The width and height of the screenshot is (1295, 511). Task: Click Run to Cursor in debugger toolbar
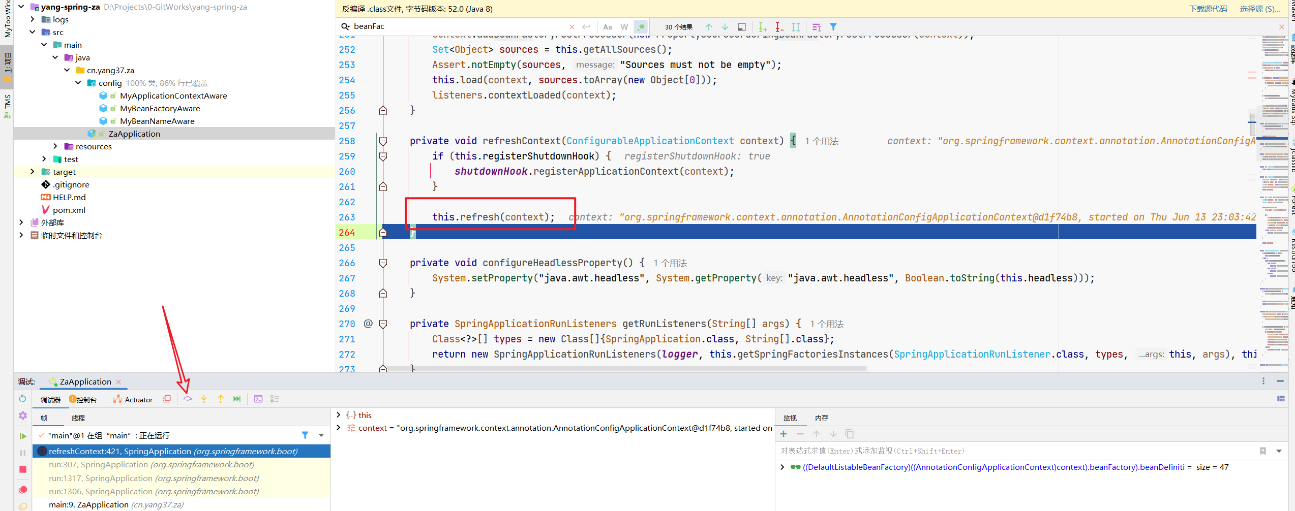(x=237, y=399)
